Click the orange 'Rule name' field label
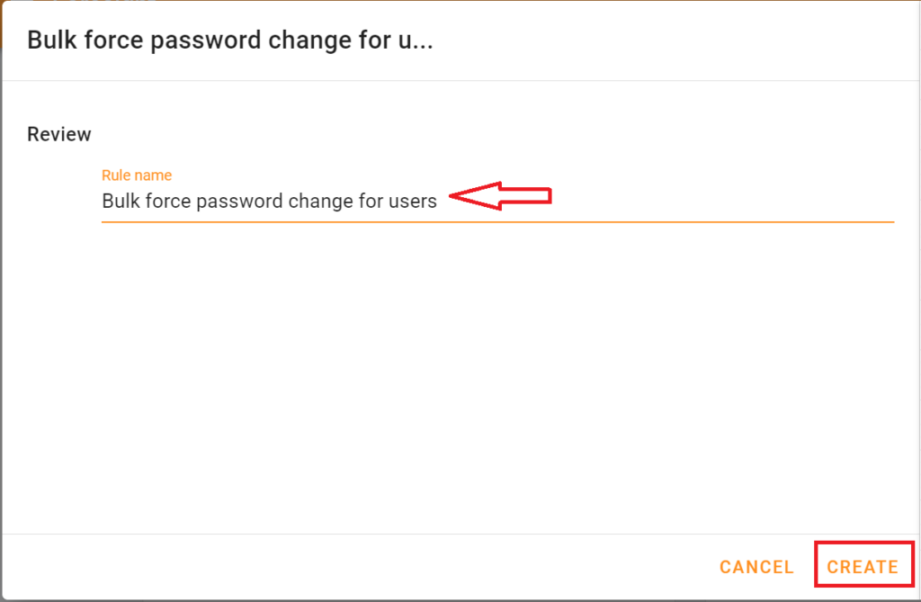This screenshot has height=602, width=921. (137, 175)
